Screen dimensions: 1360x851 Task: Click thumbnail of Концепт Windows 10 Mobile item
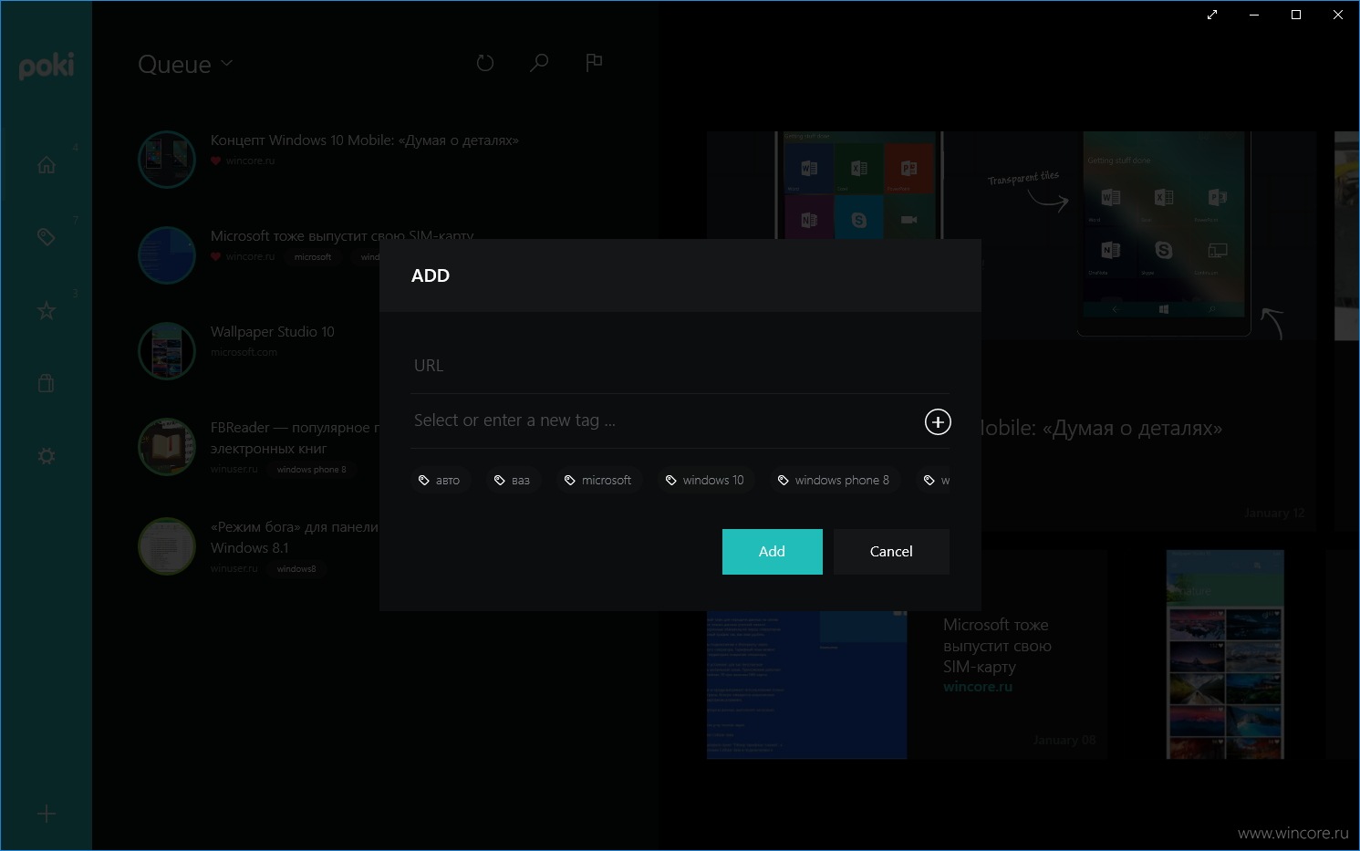(x=167, y=160)
